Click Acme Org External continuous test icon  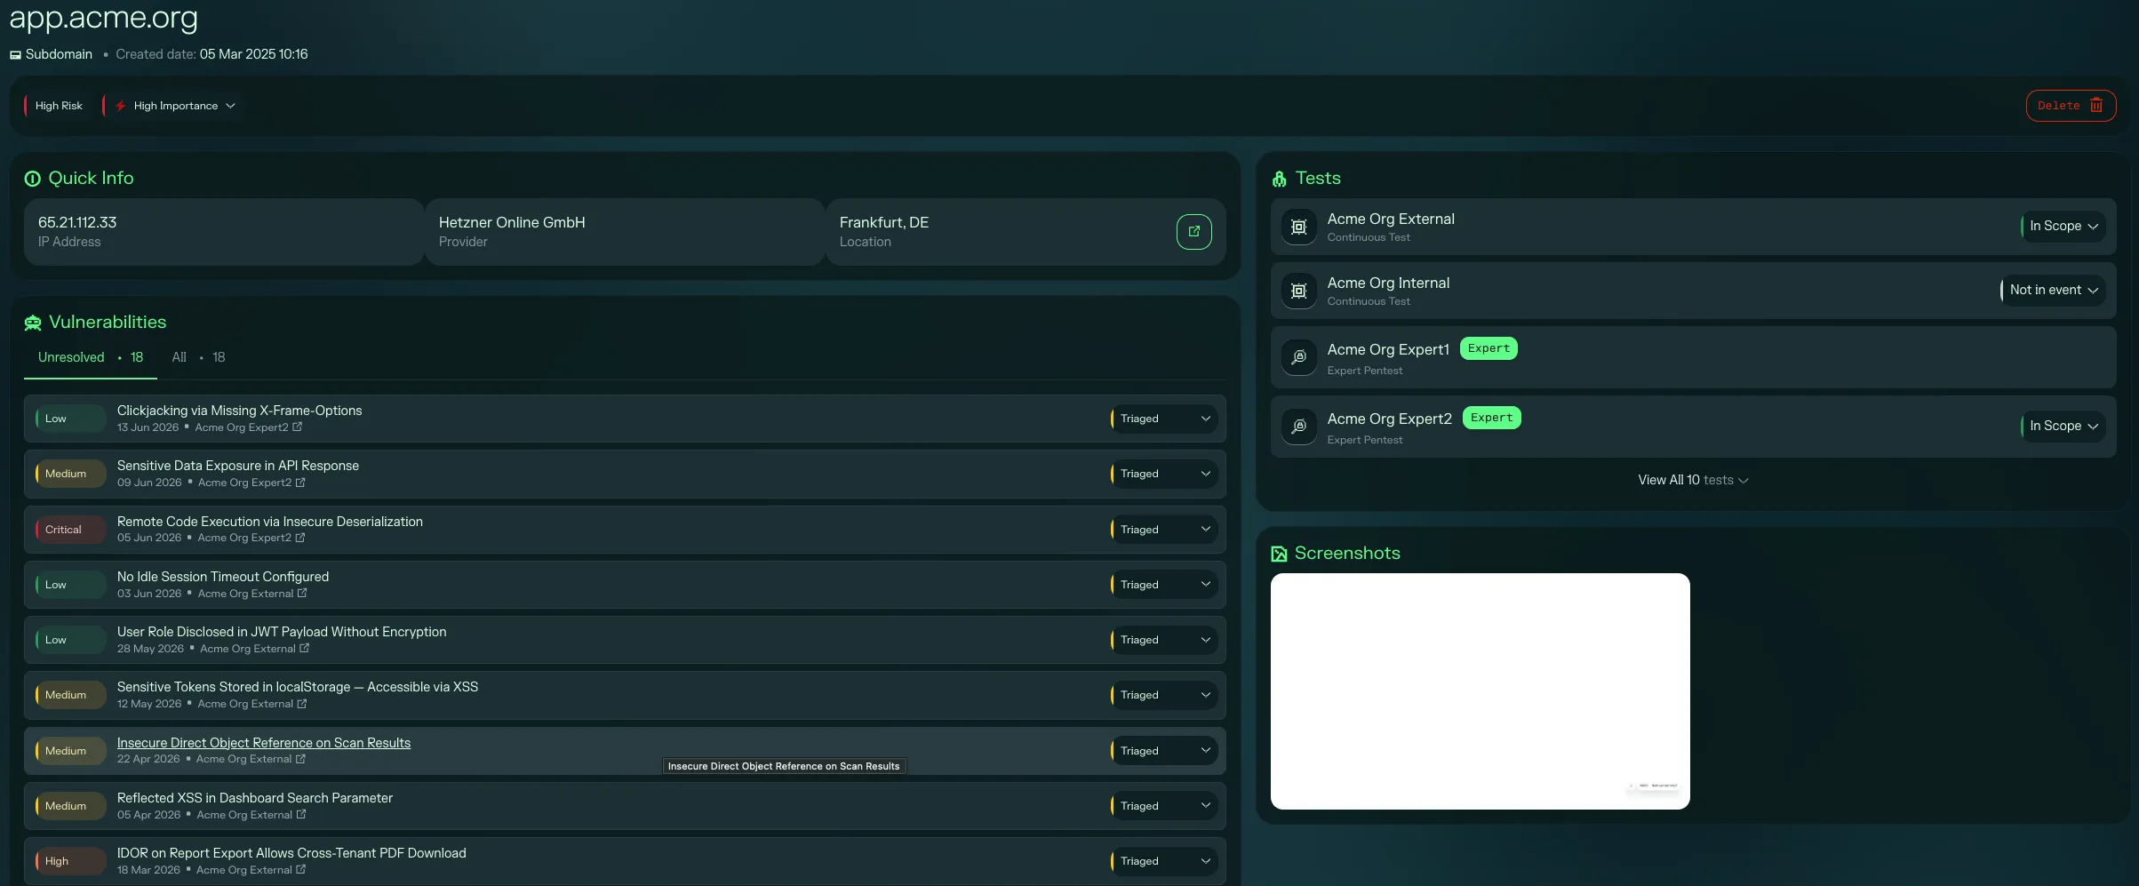pyautogui.click(x=1298, y=227)
